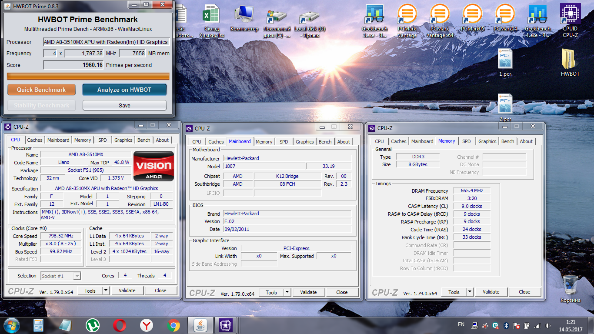Launch the Geekbench 3.exe shortcut
Screen dimensions: 594x334
tap(374, 20)
